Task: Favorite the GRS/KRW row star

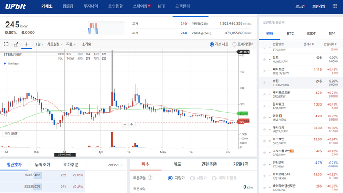Action: [x=264, y=153]
